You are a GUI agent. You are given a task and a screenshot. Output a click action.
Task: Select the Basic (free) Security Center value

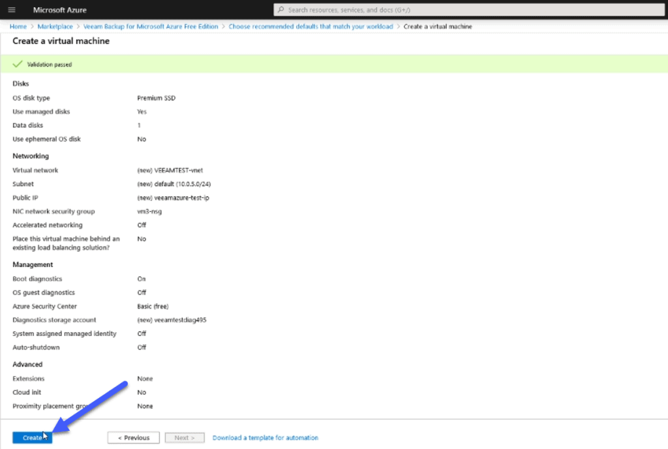[153, 306]
